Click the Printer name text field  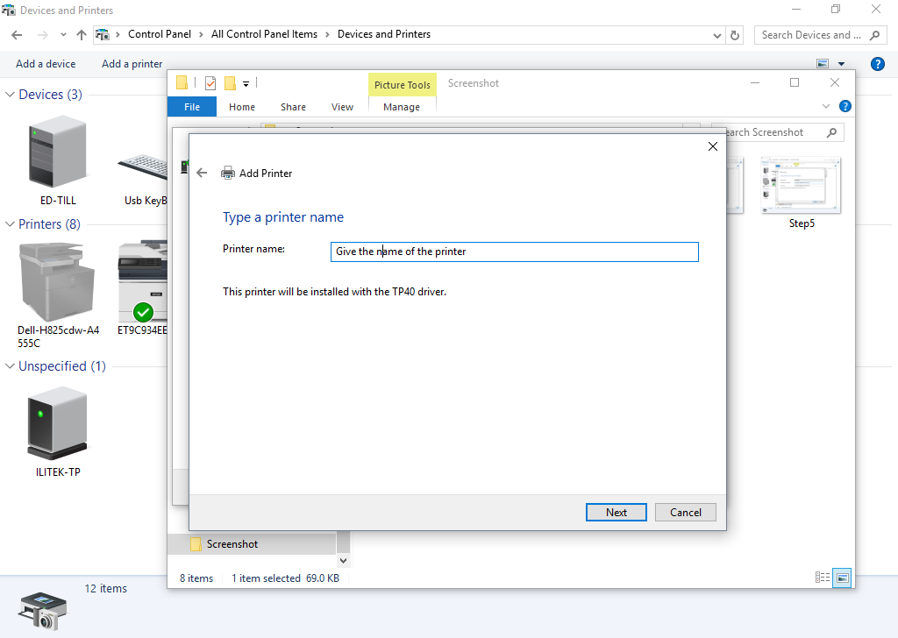click(x=514, y=252)
